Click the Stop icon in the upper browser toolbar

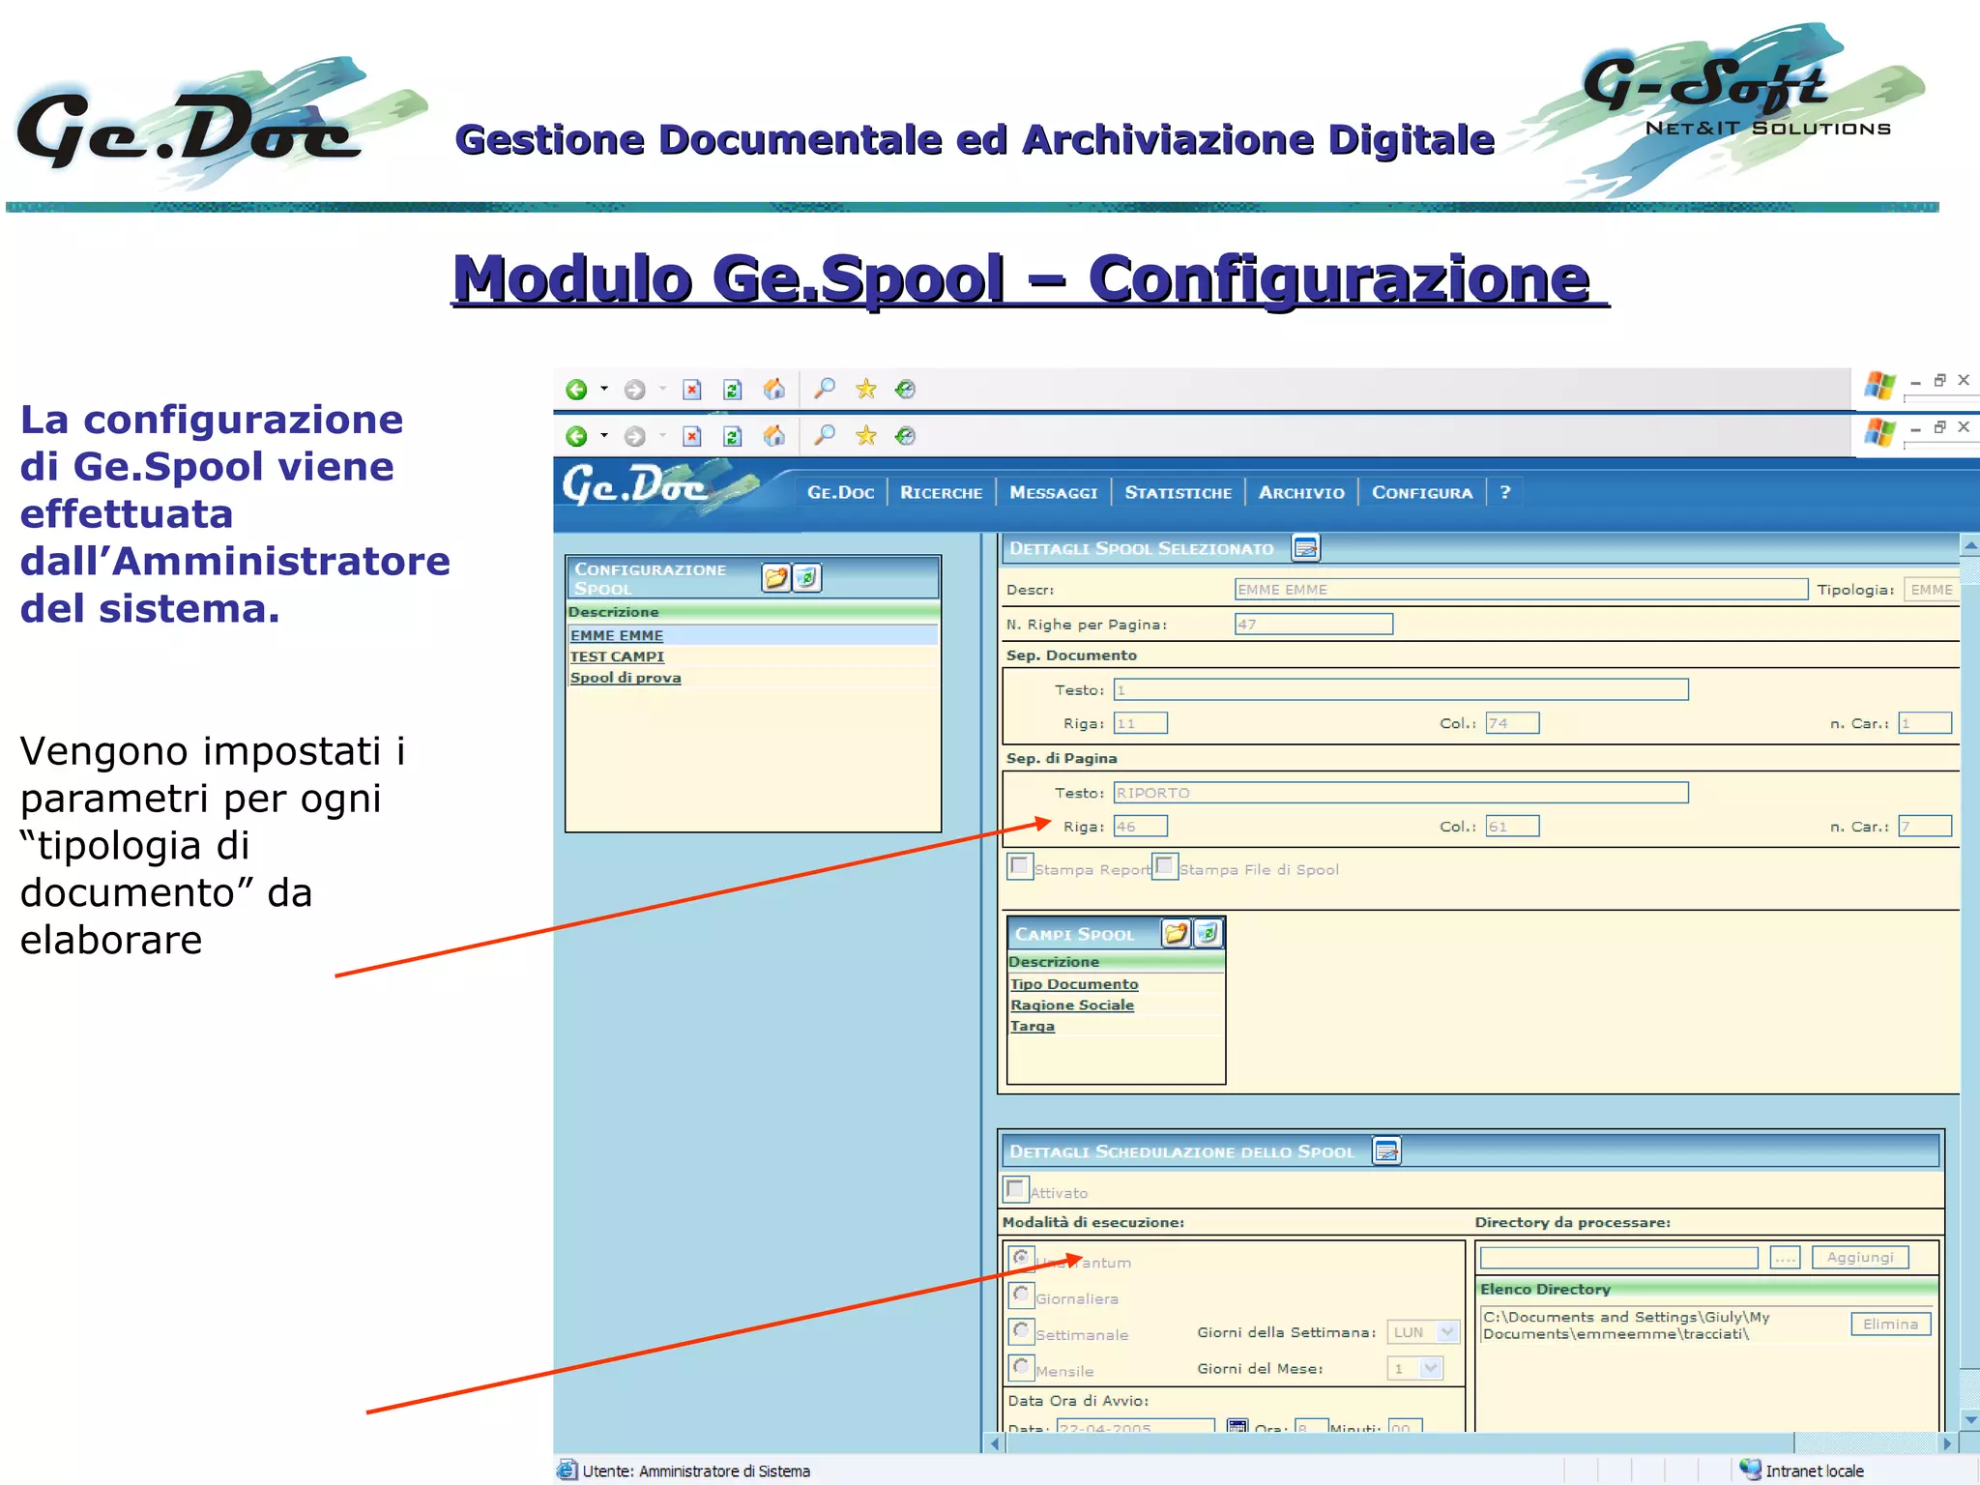(692, 390)
